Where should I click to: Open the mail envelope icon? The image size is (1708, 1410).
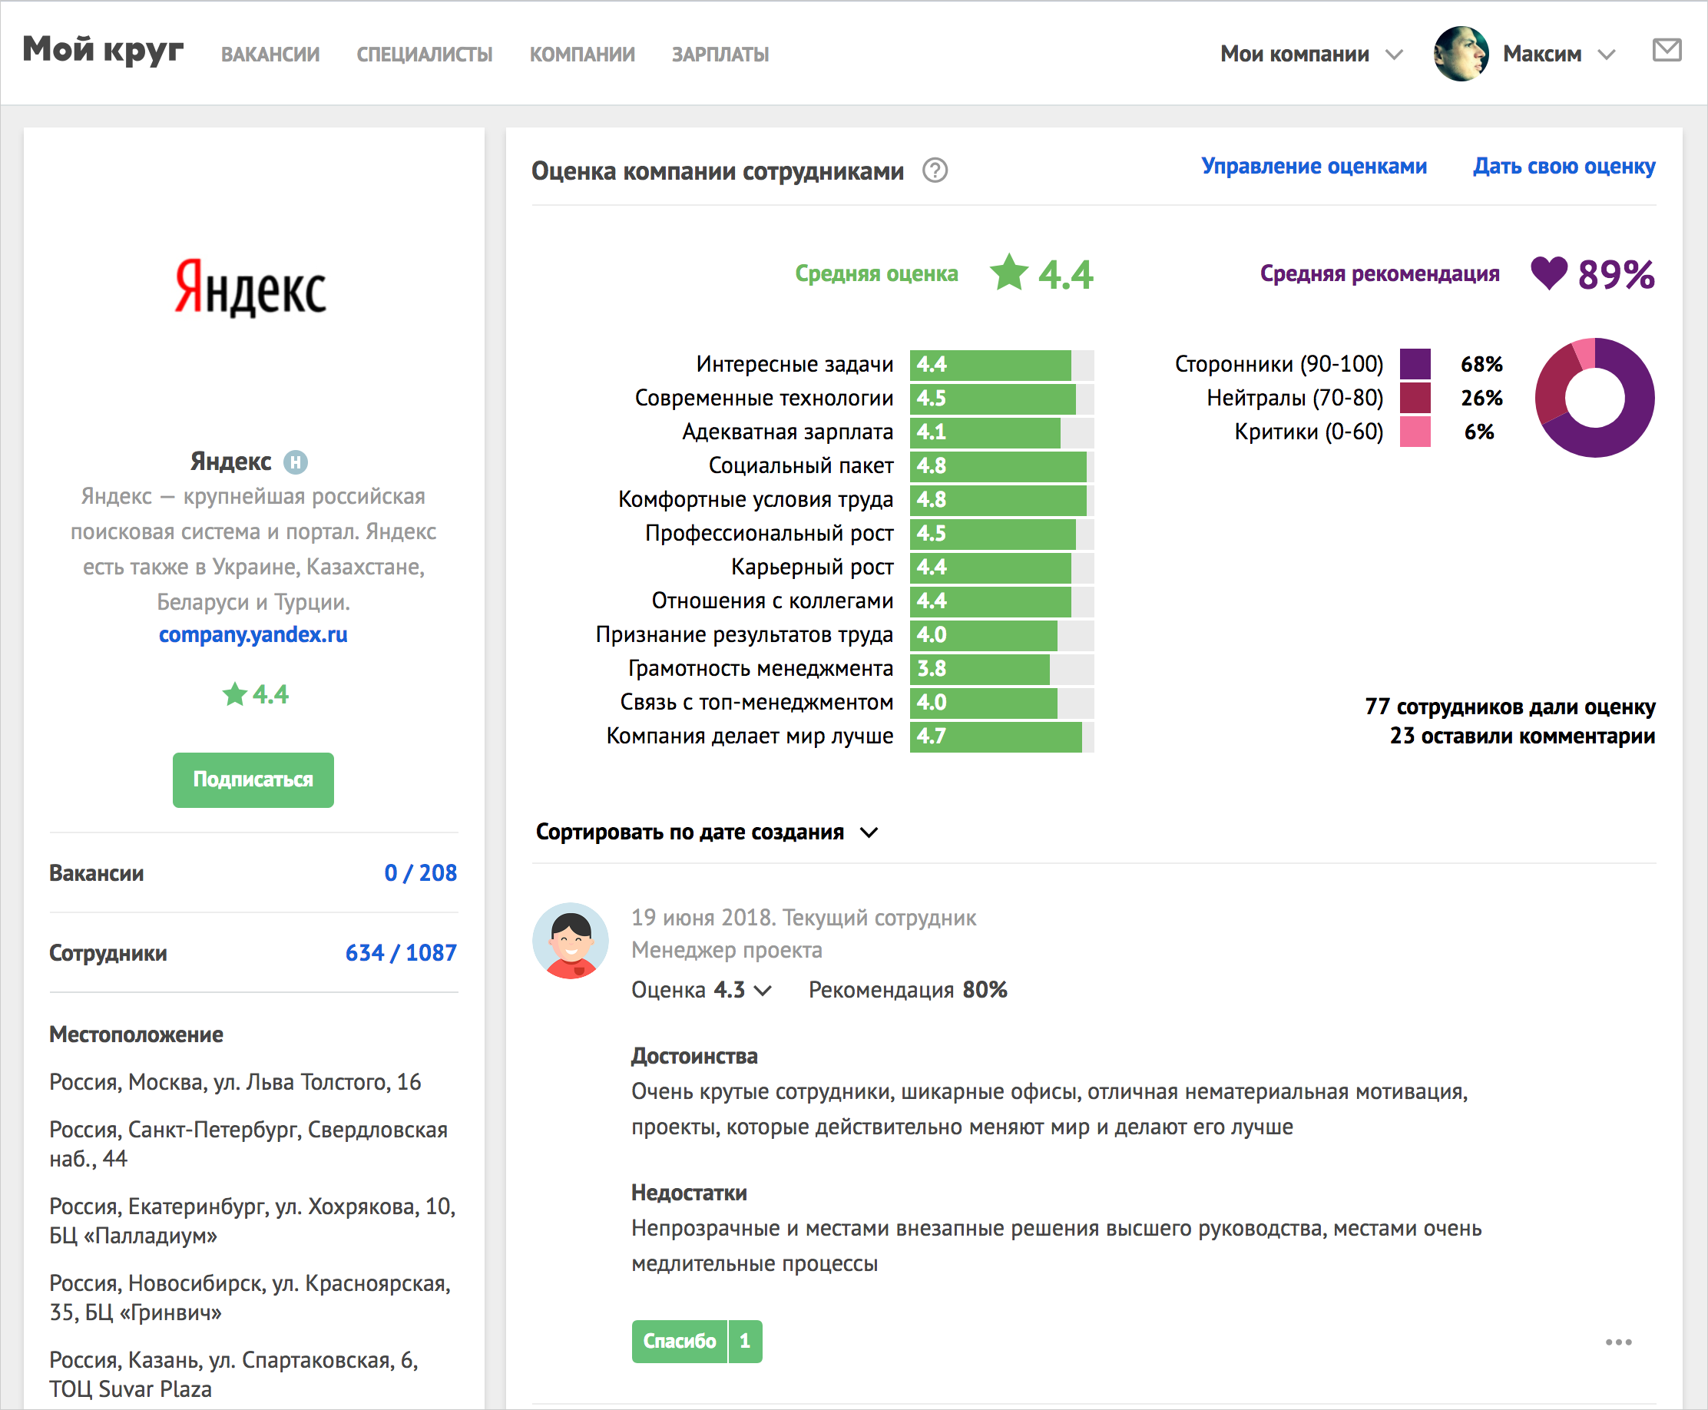1667,51
